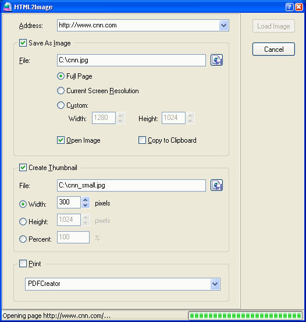The image size is (306, 322).
Task: Toggle the Save As Image checkbox
Action: point(23,43)
